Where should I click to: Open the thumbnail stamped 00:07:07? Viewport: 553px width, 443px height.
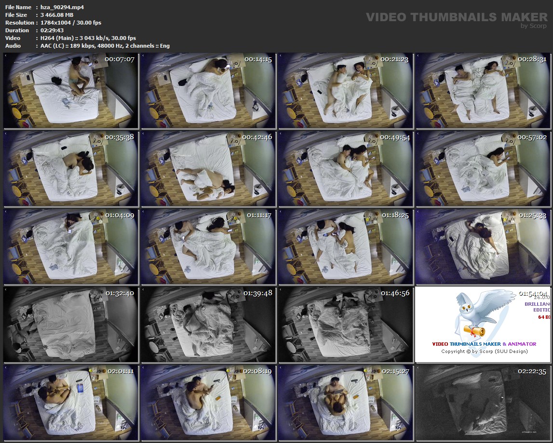click(71, 91)
